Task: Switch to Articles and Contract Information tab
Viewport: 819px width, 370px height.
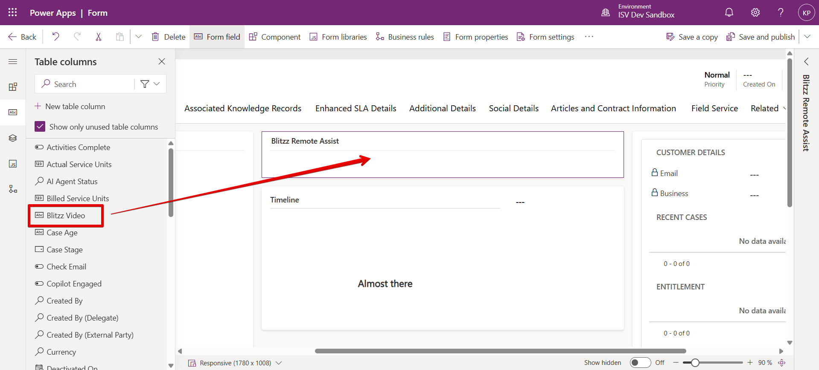Action: (x=613, y=108)
